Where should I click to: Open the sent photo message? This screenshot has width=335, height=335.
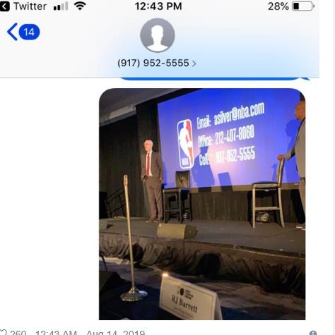pyautogui.click(x=202, y=204)
